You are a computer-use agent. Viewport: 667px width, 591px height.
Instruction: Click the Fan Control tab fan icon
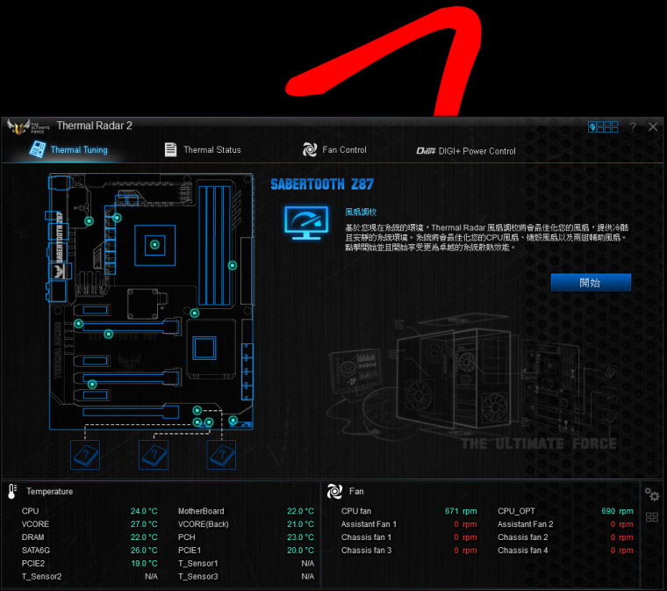(x=310, y=149)
